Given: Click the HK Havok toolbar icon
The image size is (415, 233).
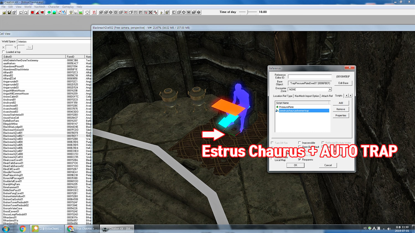Looking at the screenshot, I should (59, 12).
